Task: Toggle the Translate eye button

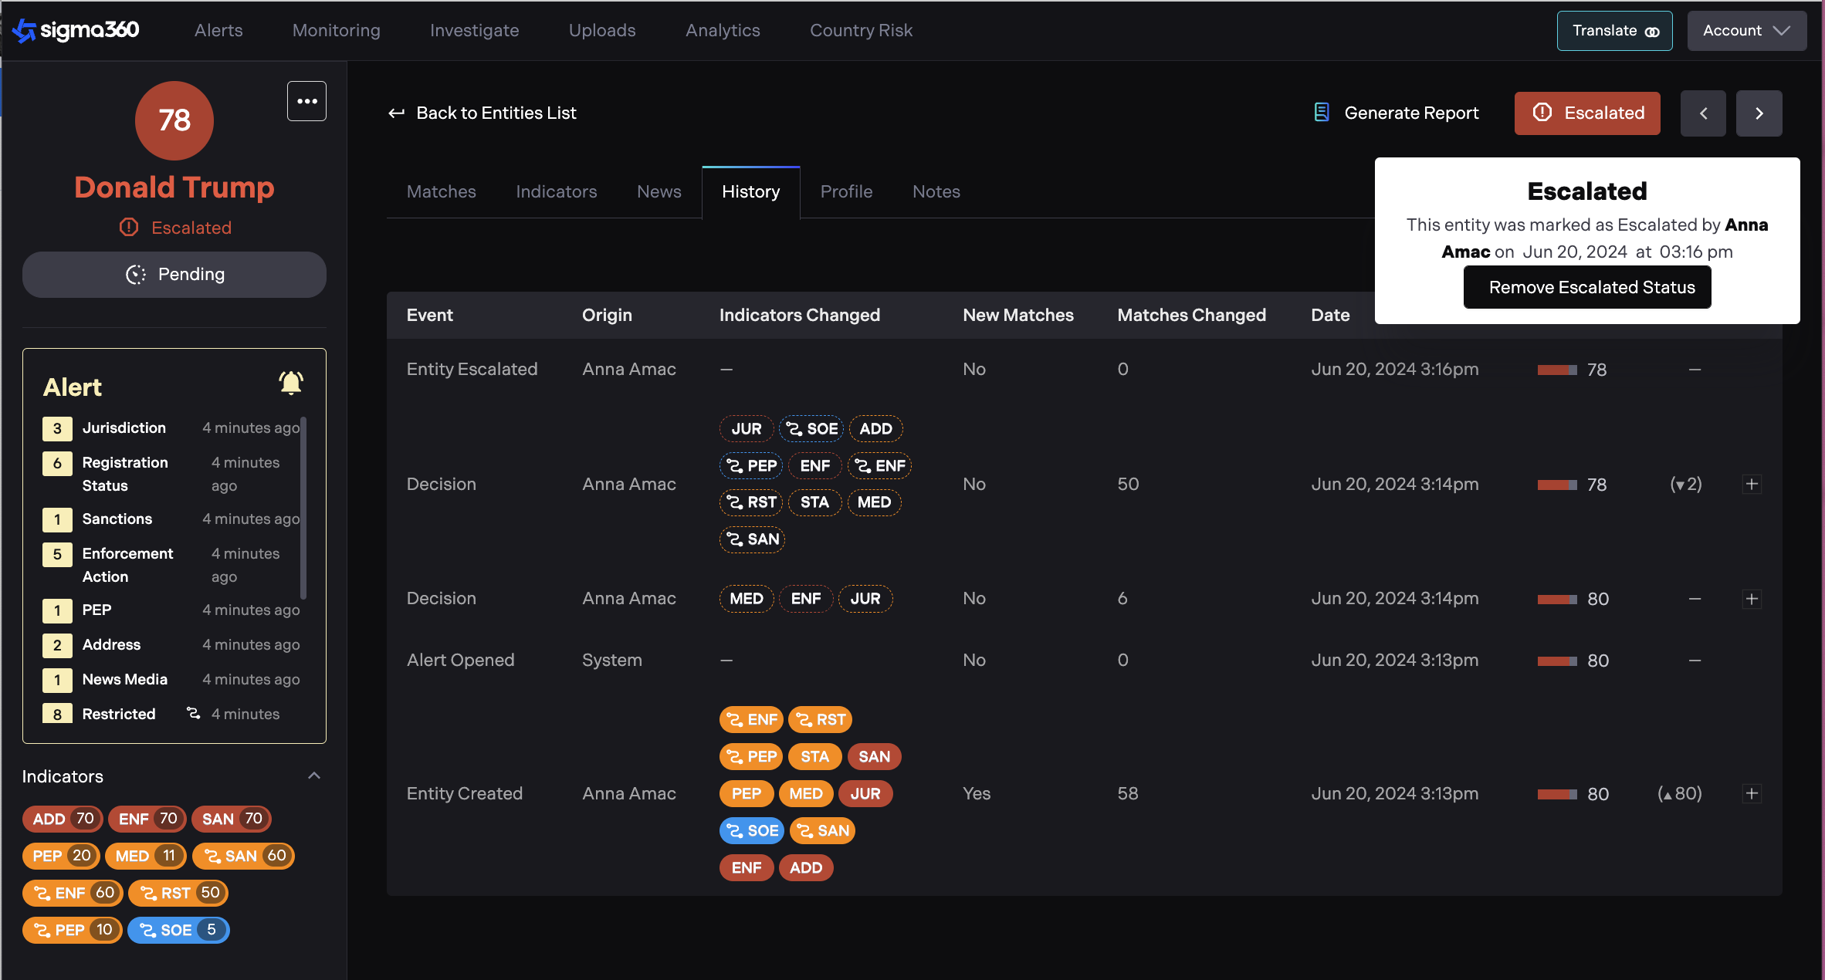Action: pos(1614,31)
